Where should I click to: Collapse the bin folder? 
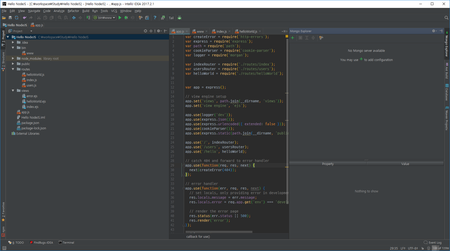[13, 48]
